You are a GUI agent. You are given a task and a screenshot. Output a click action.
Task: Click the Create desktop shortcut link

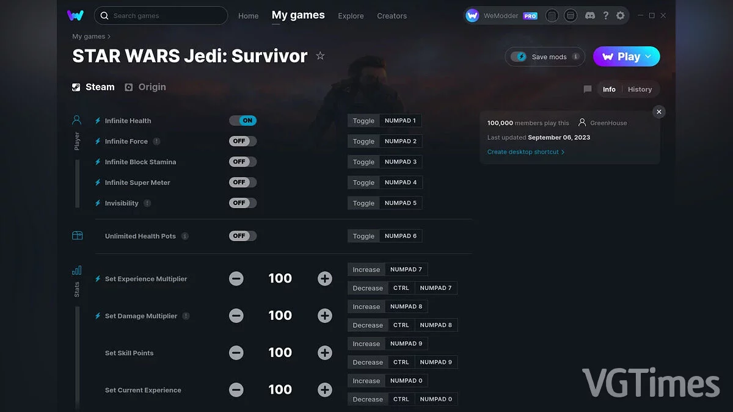point(525,151)
